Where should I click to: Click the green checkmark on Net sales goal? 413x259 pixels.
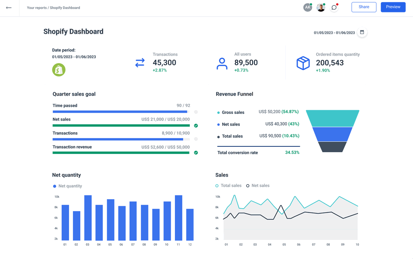click(x=196, y=125)
